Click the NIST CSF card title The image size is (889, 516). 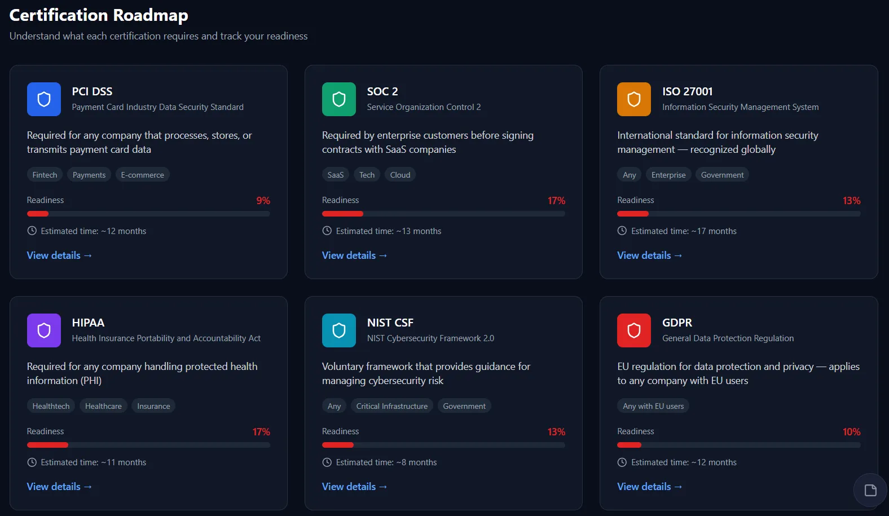tap(390, 323)
